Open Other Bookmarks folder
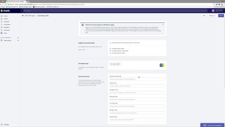Screen dimensions: 225x127 point(219,7)
